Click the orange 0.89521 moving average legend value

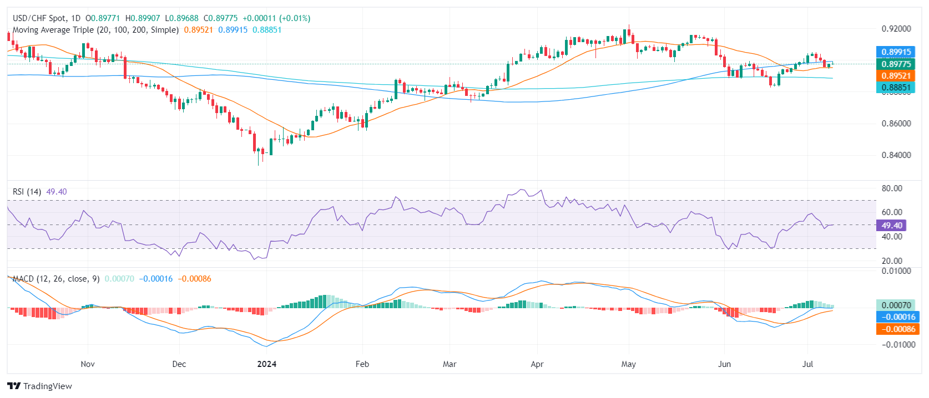coord(198,30)
